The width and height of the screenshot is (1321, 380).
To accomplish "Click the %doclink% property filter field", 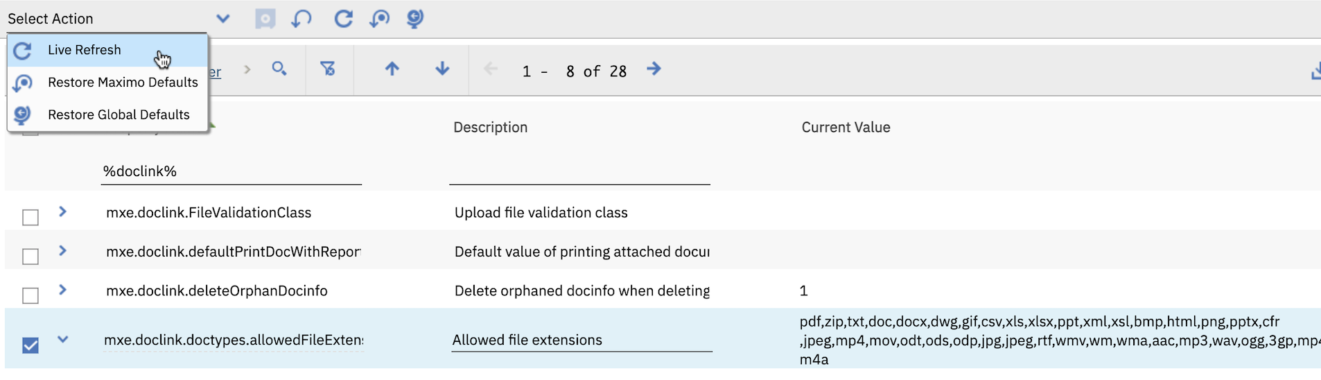I will [231, 171].
